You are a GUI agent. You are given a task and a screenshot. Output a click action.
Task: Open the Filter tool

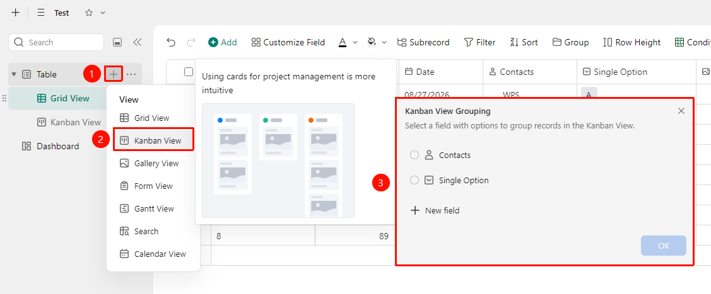479,42
